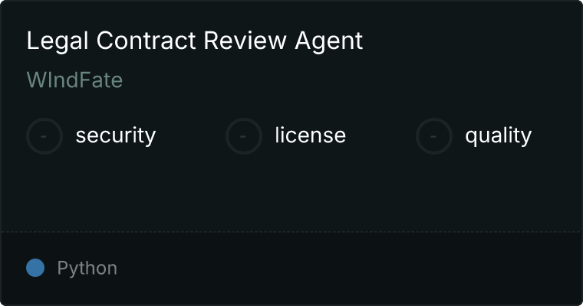
Task: Click the security score circle icon
Action: coord(44,136)
